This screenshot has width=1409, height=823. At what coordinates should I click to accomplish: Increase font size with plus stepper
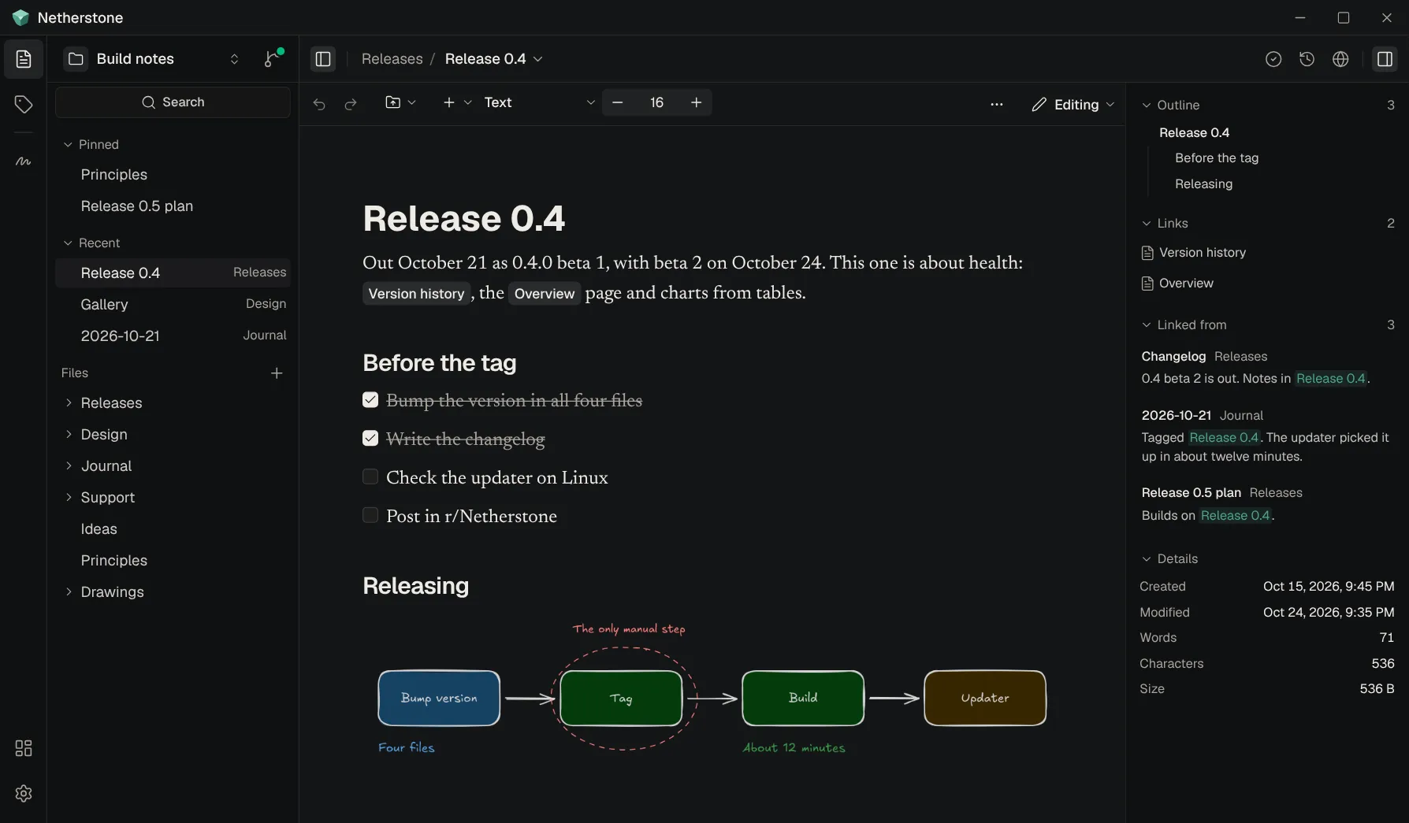[696, 102]
